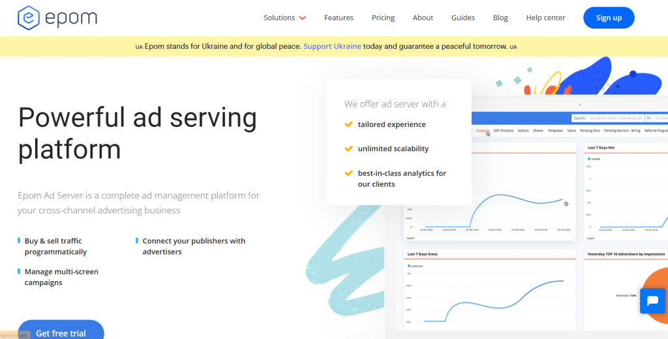This screenshot has height=339, width=668.
Task: Click the 'We offer ad server with a' text
Action: tap(395, 103)
